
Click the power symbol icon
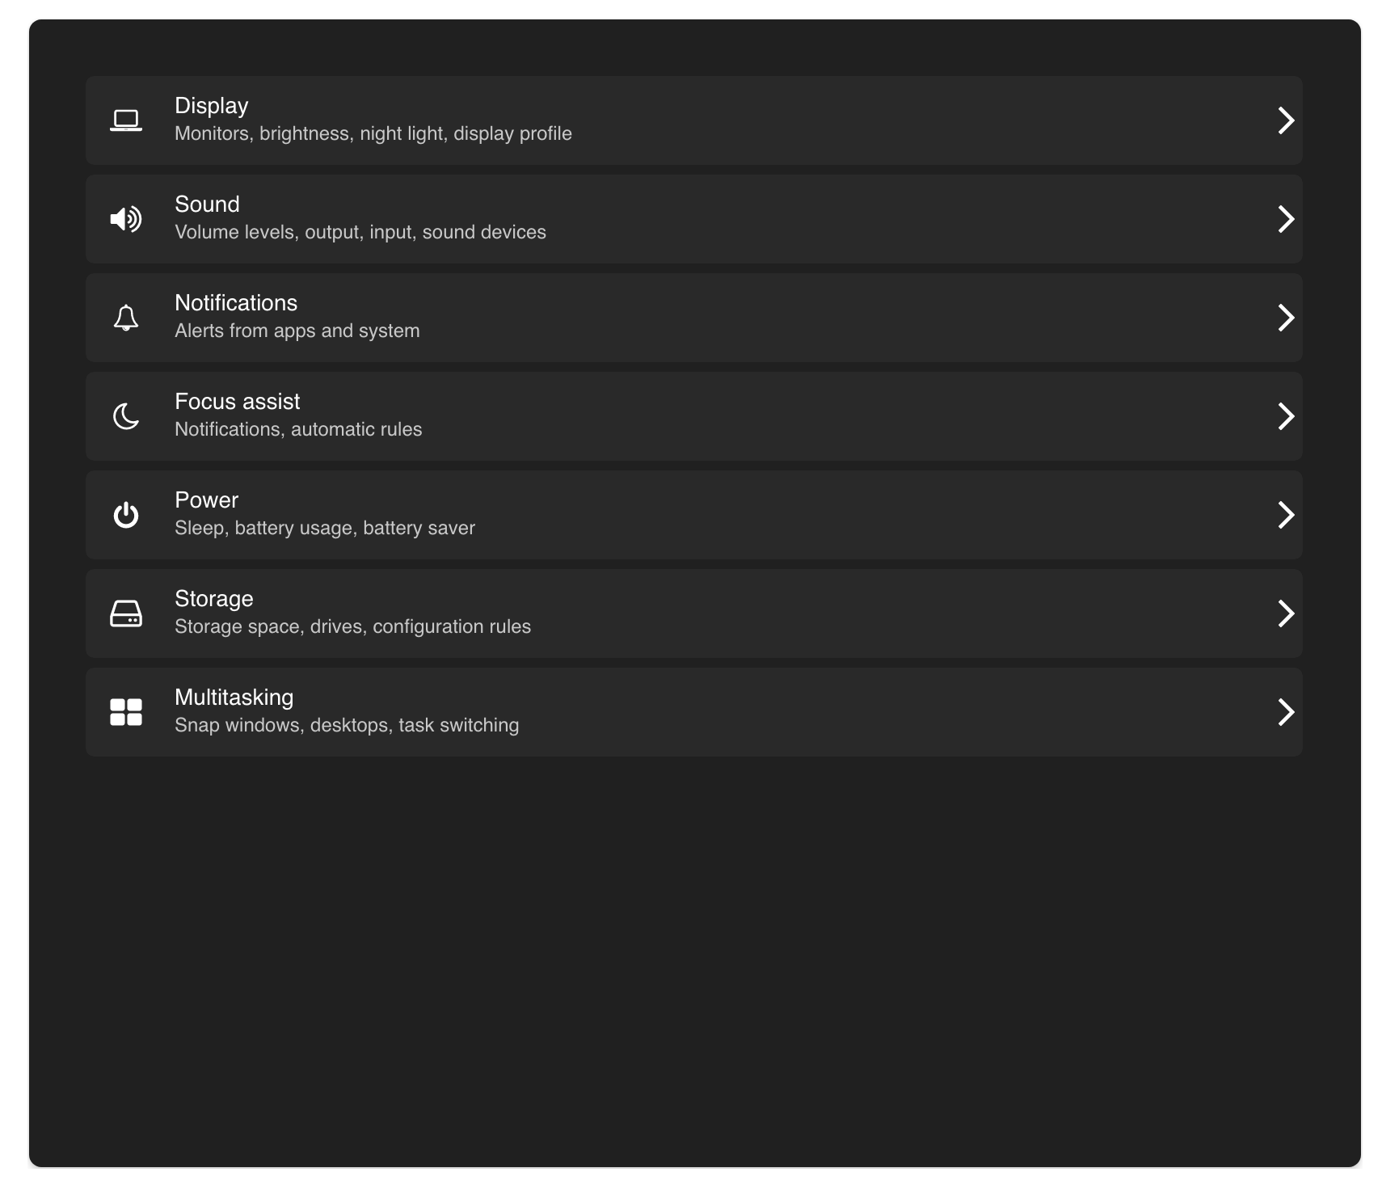(126, 515)
